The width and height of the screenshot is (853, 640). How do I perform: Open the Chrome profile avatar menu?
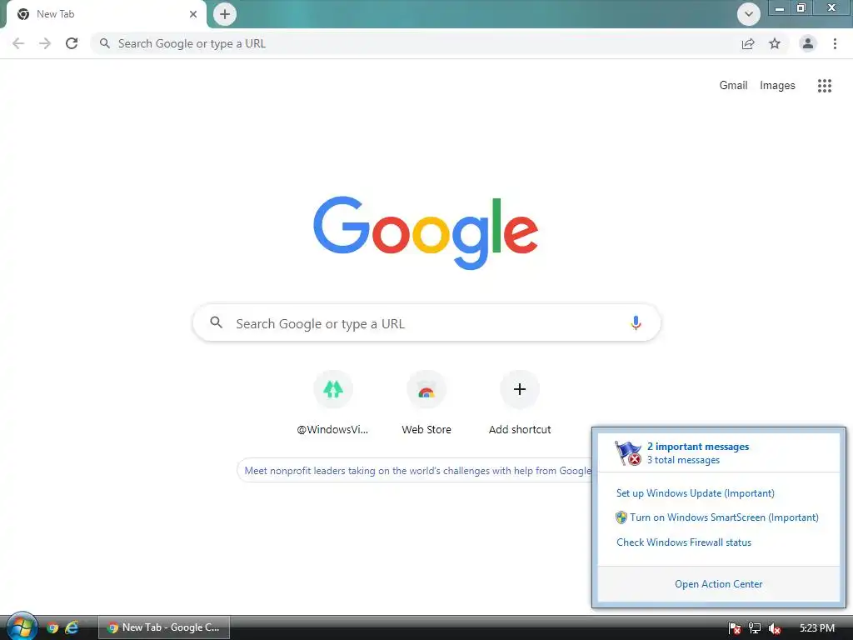(808, 43)
